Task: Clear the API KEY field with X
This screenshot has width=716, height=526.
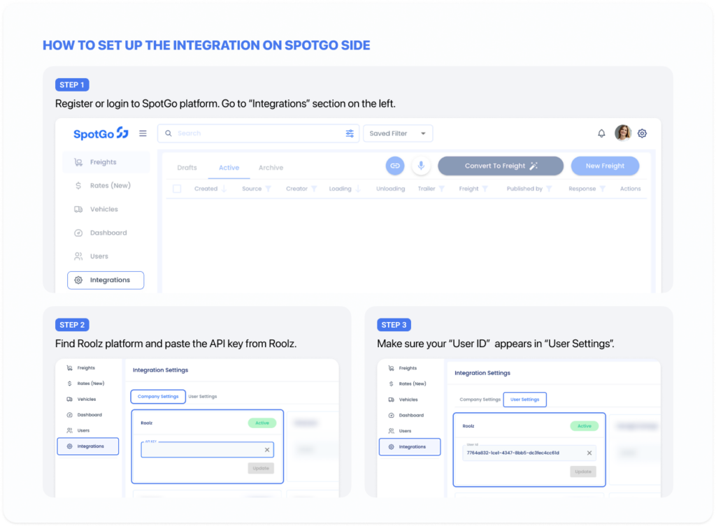Action: click(267, 450)
